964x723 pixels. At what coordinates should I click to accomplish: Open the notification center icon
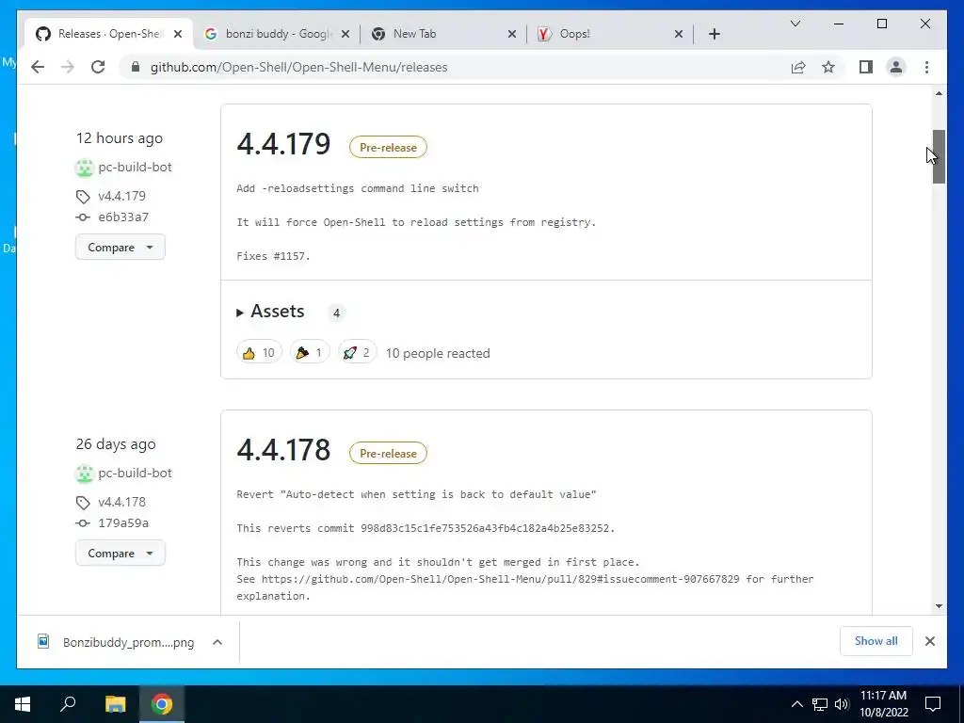tap(933, 704)
